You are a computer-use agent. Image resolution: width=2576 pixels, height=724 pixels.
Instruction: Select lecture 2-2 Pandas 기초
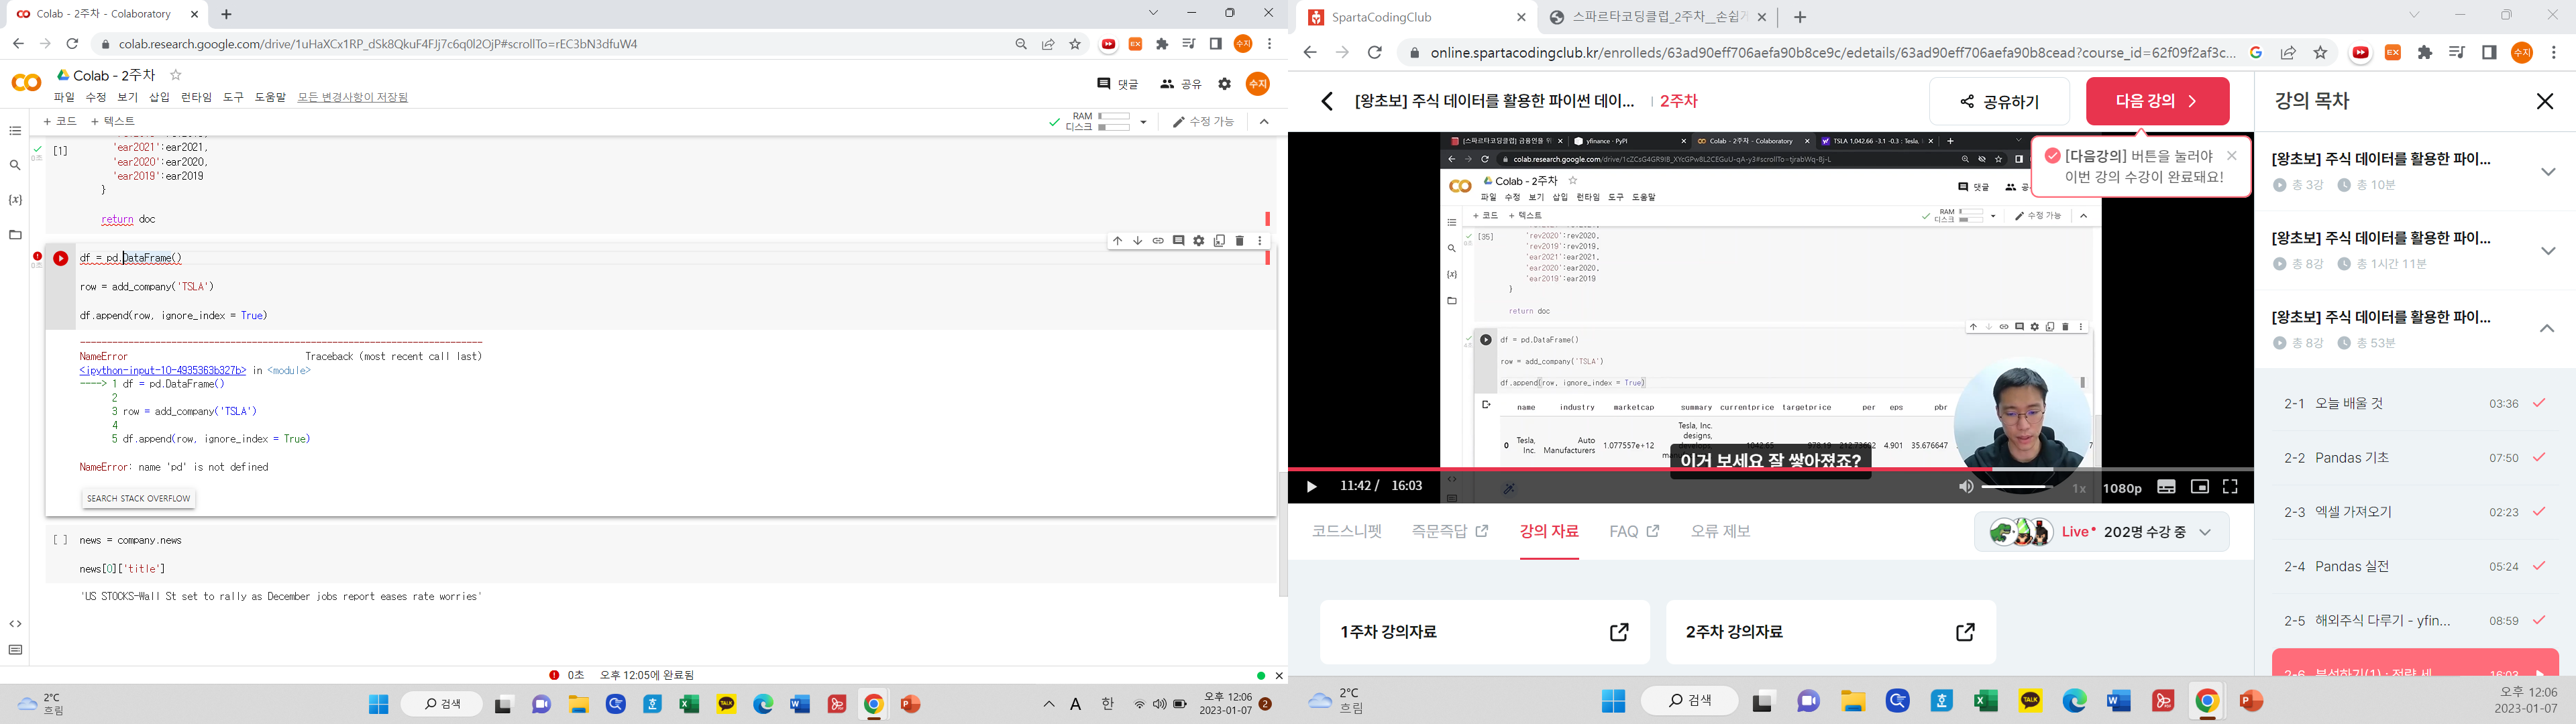pos(2415,458)
